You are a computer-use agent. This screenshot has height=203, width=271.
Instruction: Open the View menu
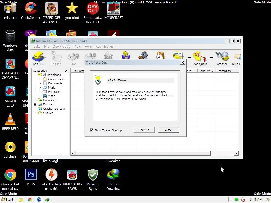click(77, 47)
